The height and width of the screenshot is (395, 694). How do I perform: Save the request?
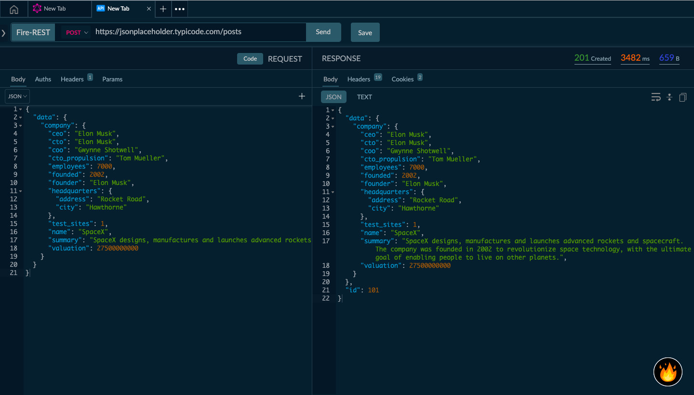pos(365,33)
